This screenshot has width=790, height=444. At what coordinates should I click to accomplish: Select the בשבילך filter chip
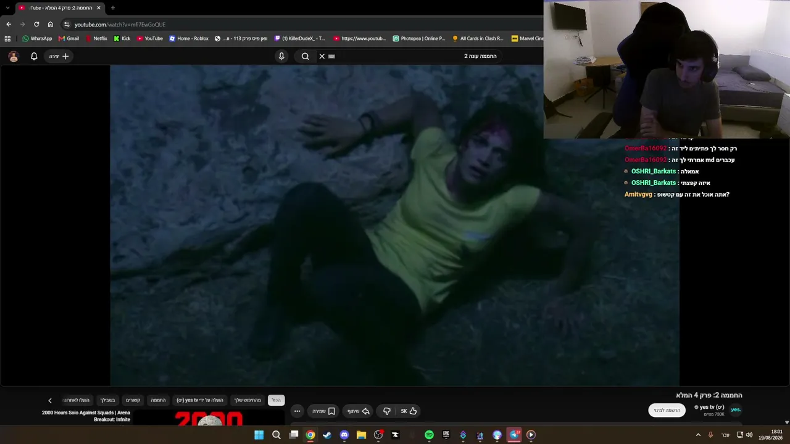[x=108, y=400]
